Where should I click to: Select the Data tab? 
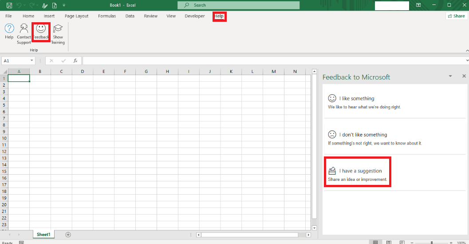(x=130, y=16)
